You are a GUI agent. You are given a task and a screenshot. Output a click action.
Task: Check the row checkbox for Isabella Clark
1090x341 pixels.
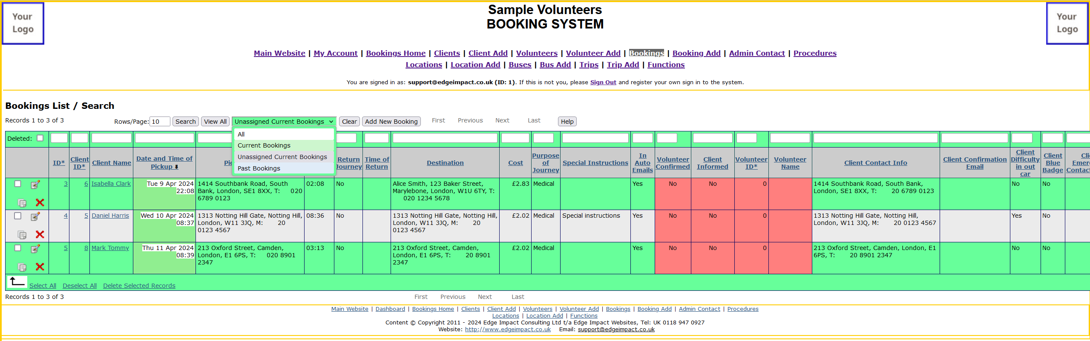17,184
